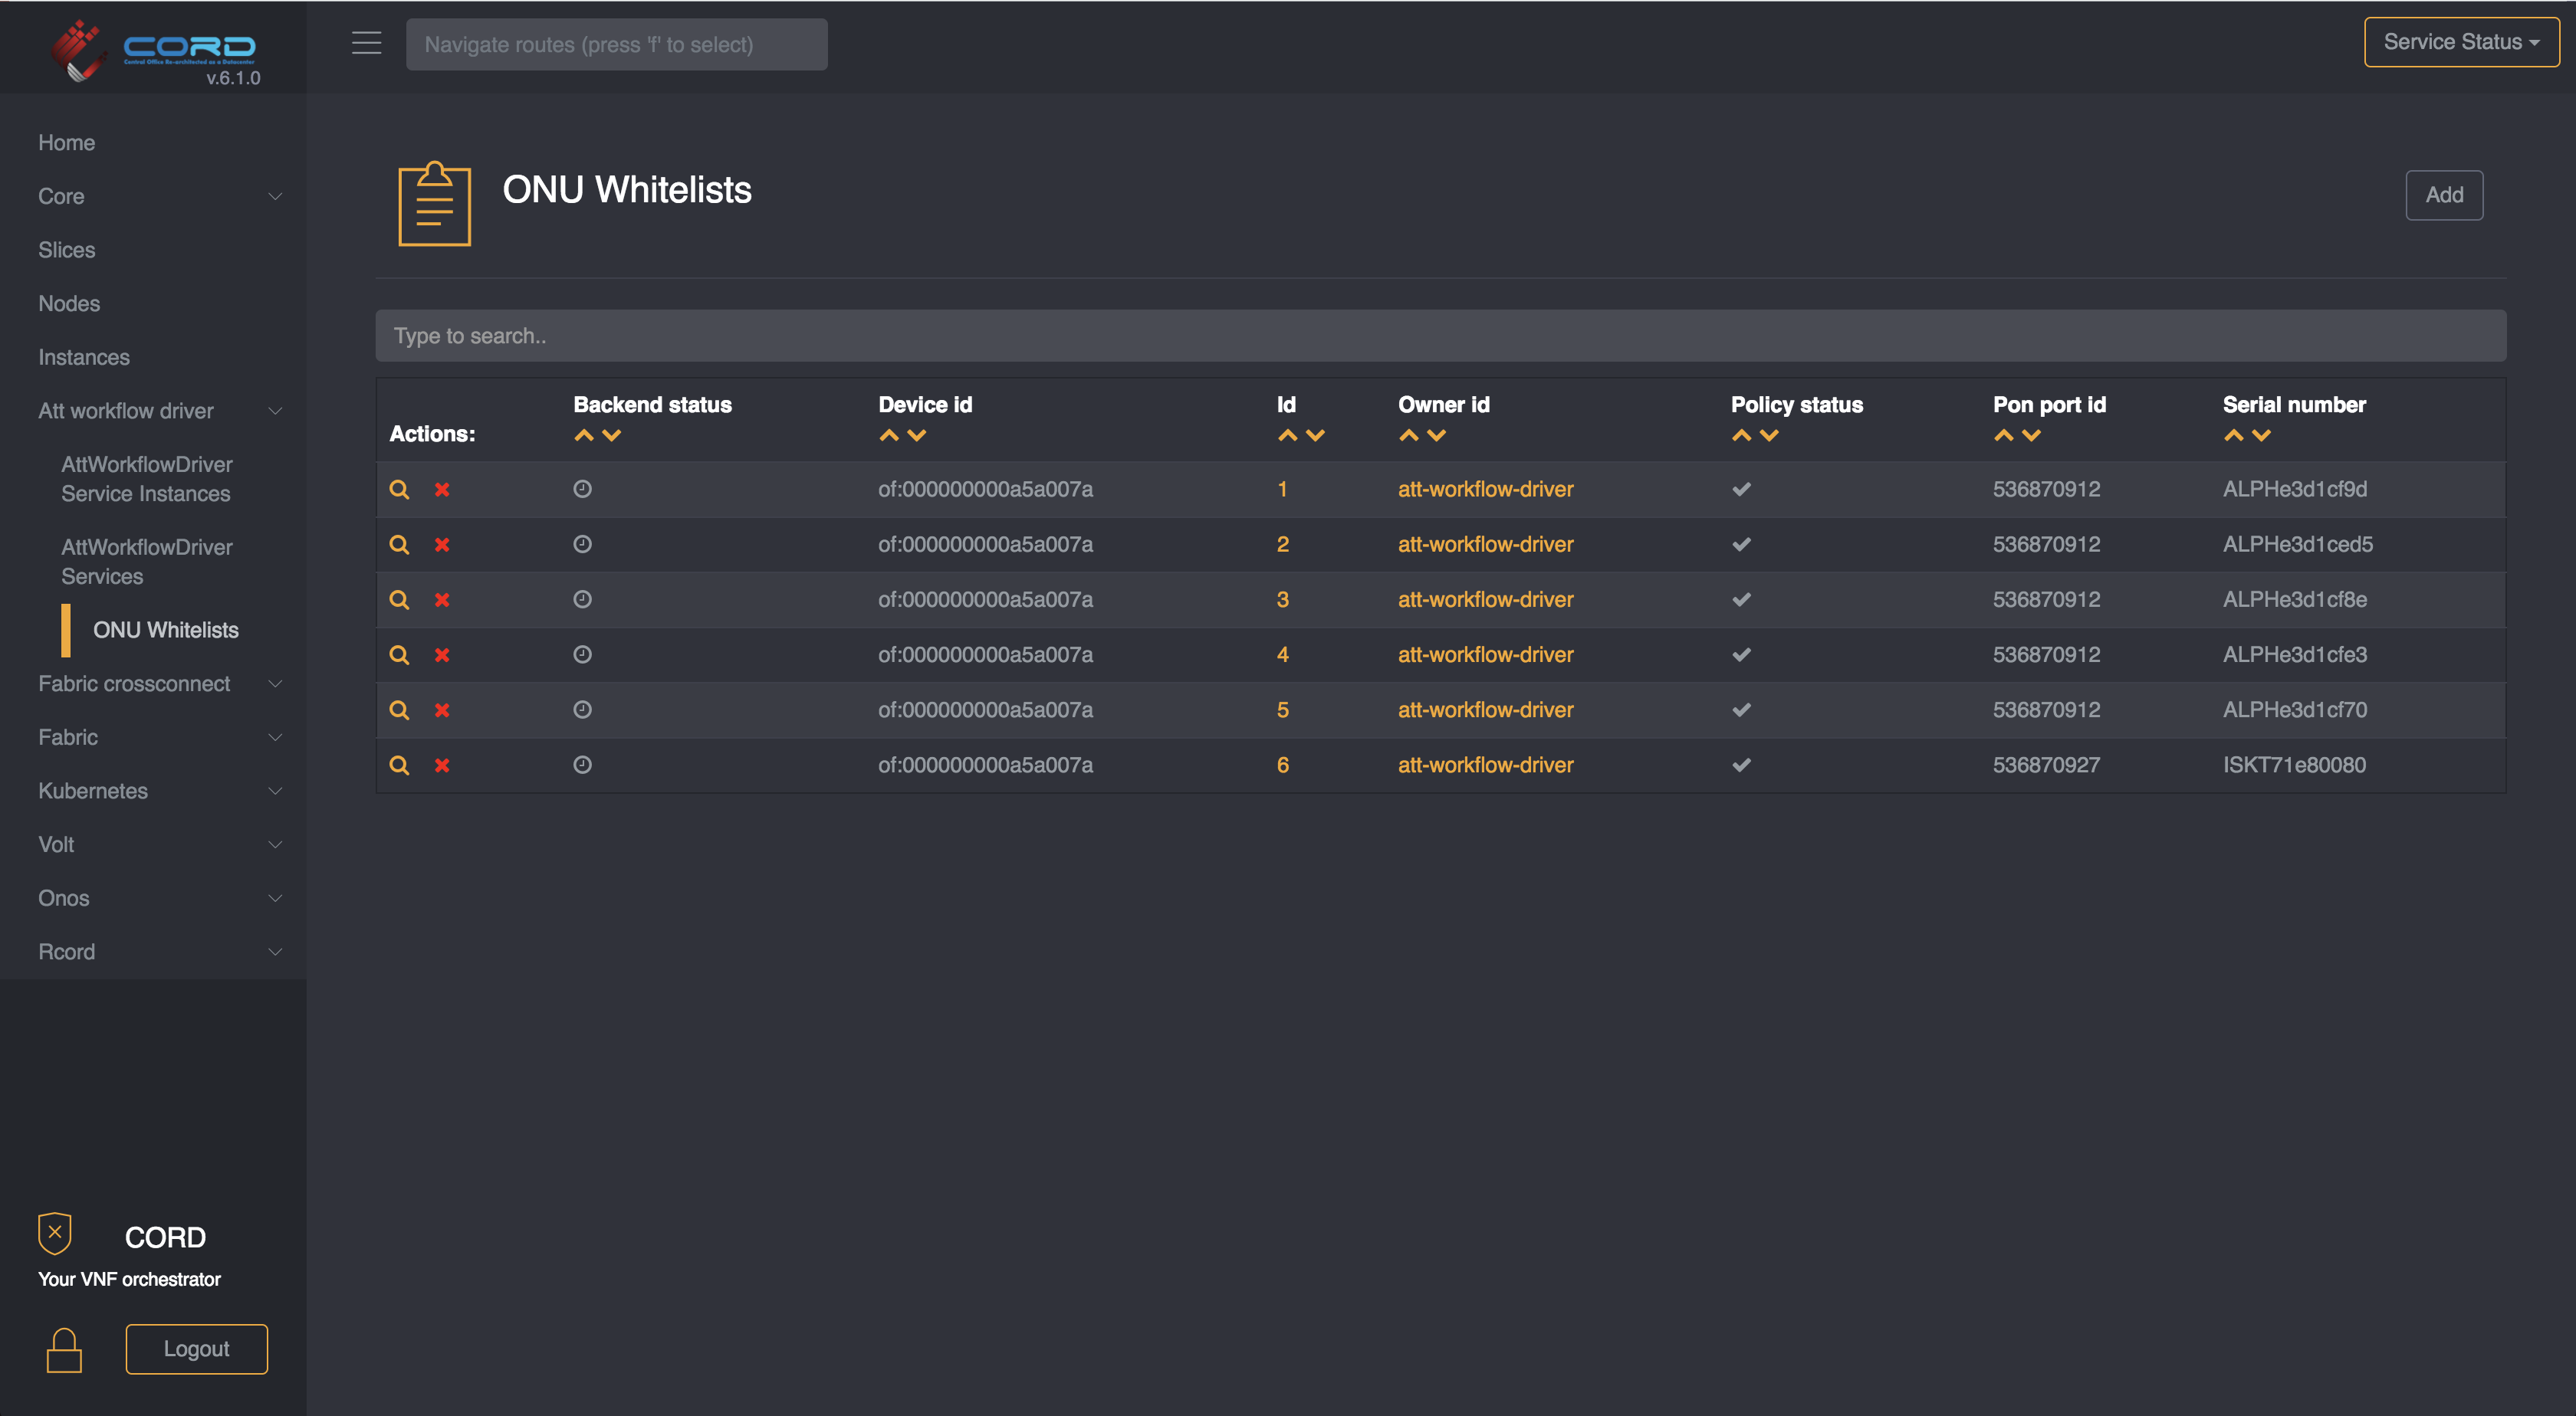Click the lock icon beside Logout
Screen dimensions: 2576x1416
[x=64, y=1349]
